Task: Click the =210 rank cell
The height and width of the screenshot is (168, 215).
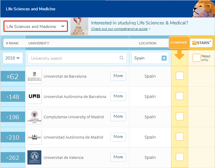Action: pyautogui.click(x=13, y=137)
